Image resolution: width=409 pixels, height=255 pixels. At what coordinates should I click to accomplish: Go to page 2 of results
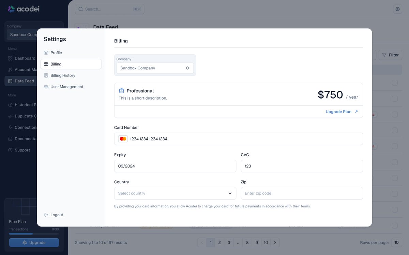tap(219, 242)
